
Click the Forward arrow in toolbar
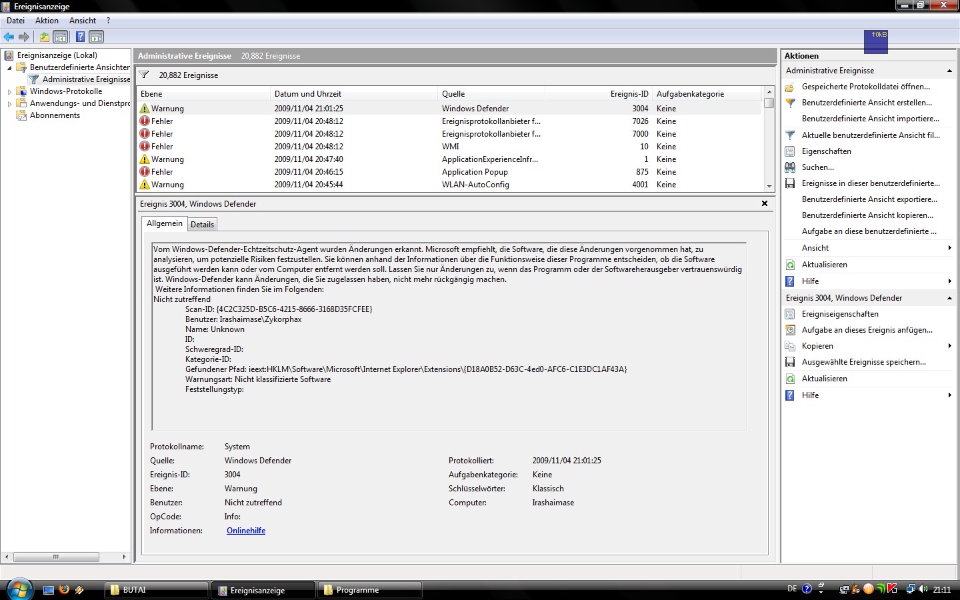point(24,37)
